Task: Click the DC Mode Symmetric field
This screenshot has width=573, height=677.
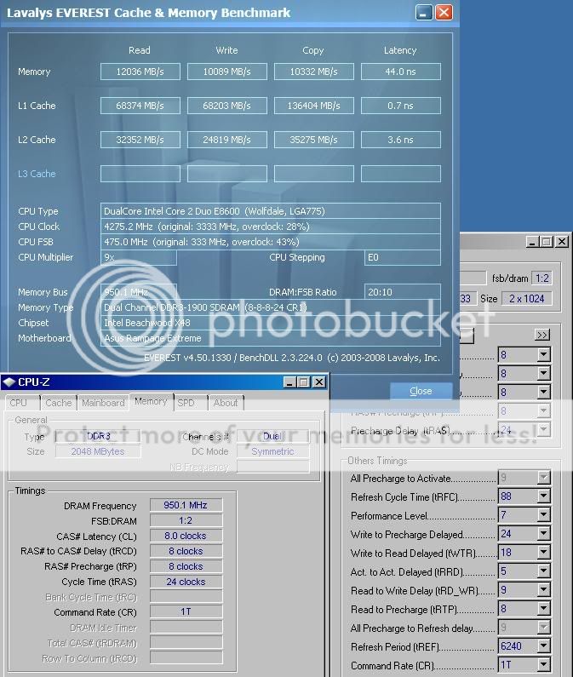Action: coord(273,451)
